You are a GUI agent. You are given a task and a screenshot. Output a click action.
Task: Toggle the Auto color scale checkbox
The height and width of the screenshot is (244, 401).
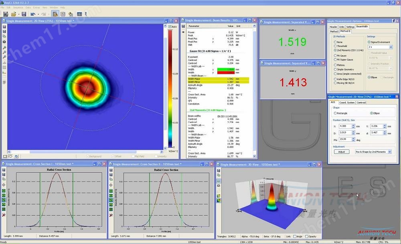[x=170, y=26]
